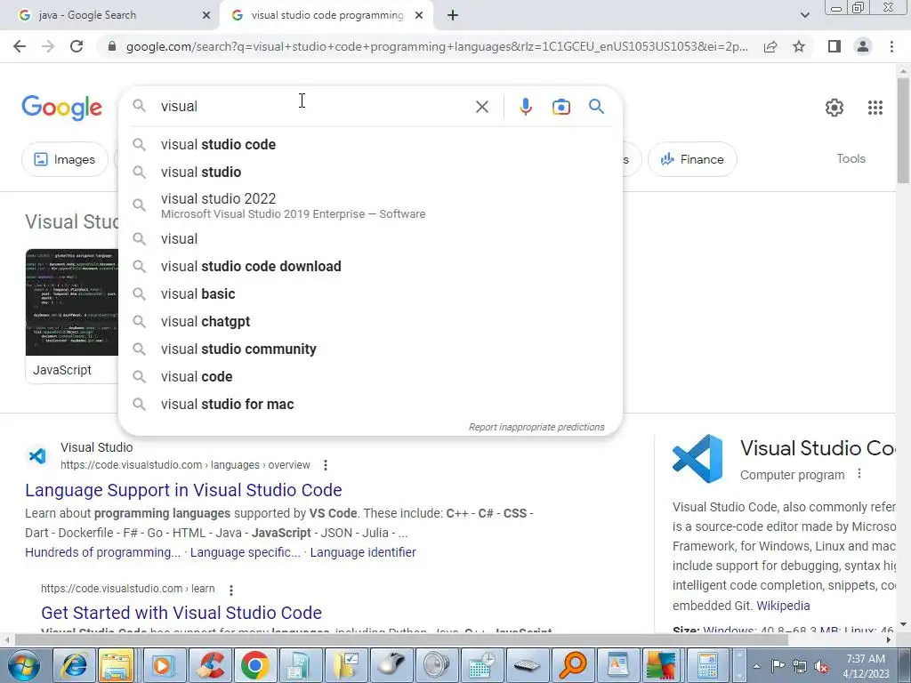Screen dimensions: 911x683
Task: Toggle Chrome side panel
Action: click(x=834, y=46)
